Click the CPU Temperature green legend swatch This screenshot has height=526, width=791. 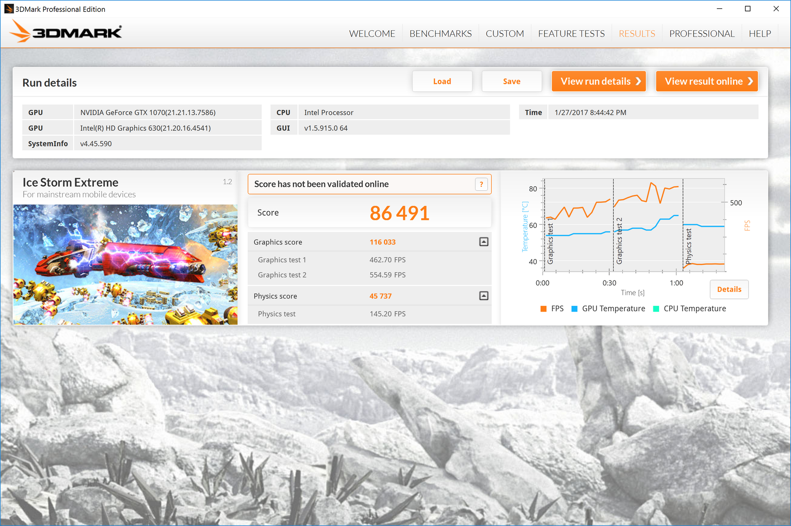coord(656,309)
